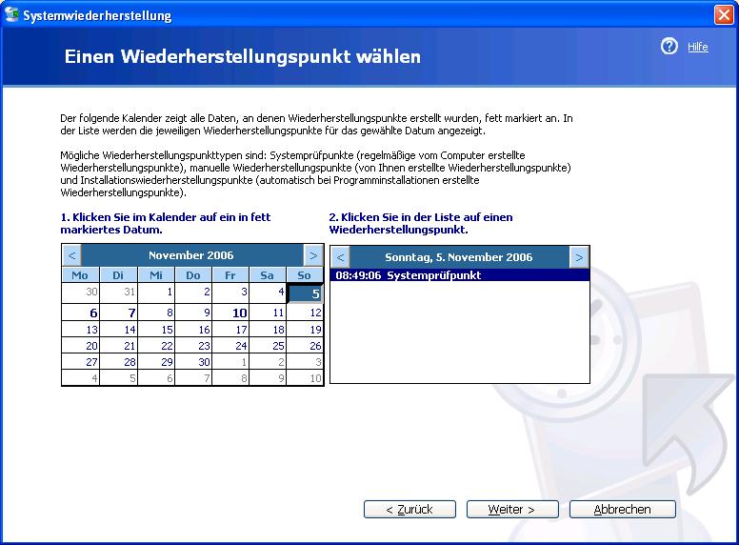Click date 16 in the calendar
739x545 pixels.
tap(193, 329)
